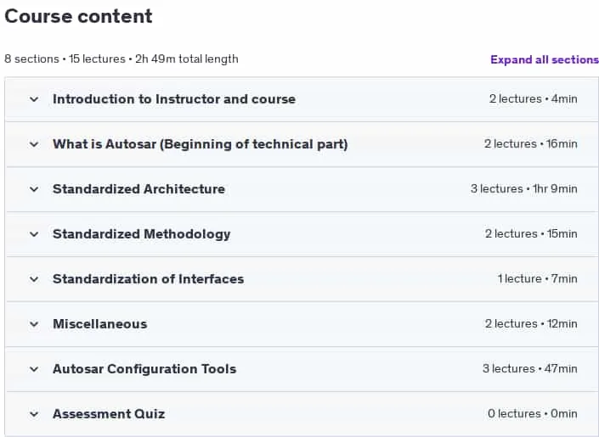The width and height of the screenshot is (599, 437).
Task: Select the Miscellaneous section title
Action: pyautogui.click(x=99, y=324)
